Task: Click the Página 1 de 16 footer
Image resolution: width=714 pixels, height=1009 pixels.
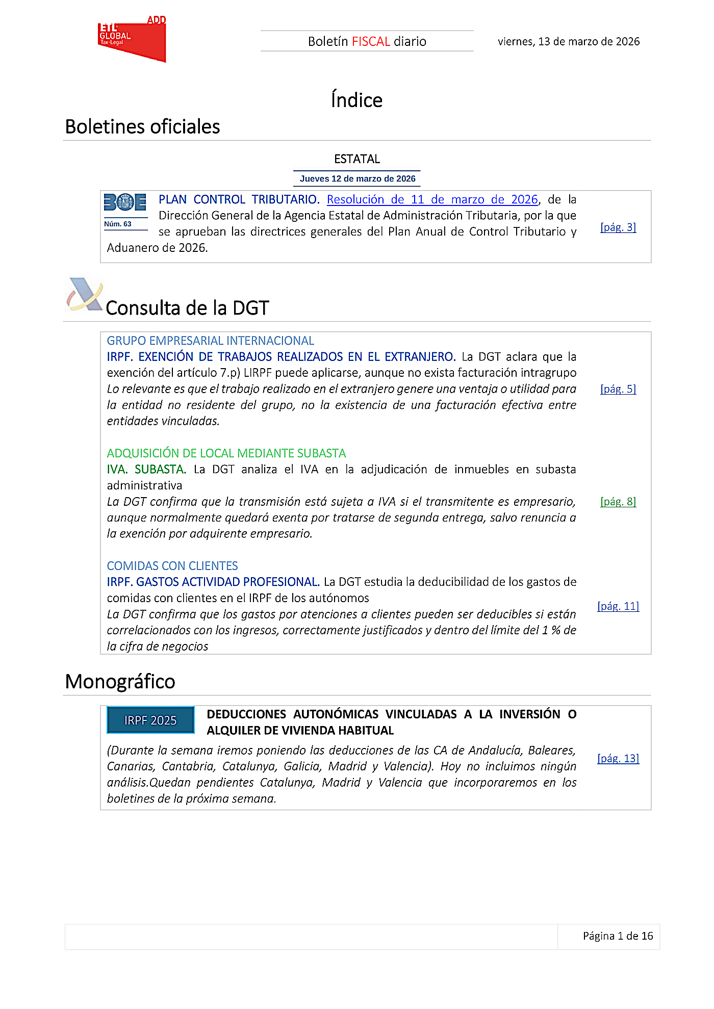Action: [618, 936]
